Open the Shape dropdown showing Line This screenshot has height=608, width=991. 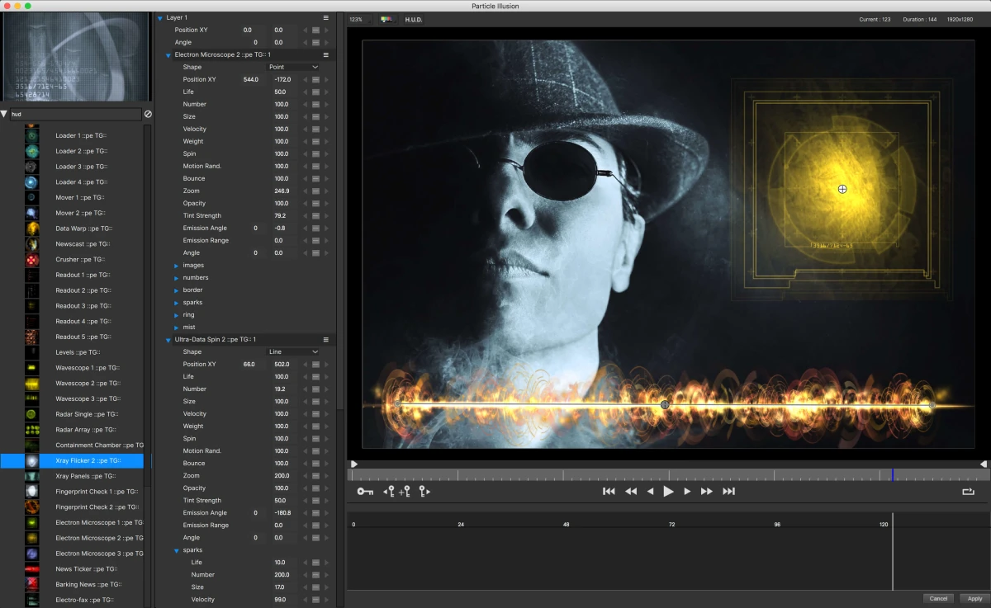pos(293,351)
